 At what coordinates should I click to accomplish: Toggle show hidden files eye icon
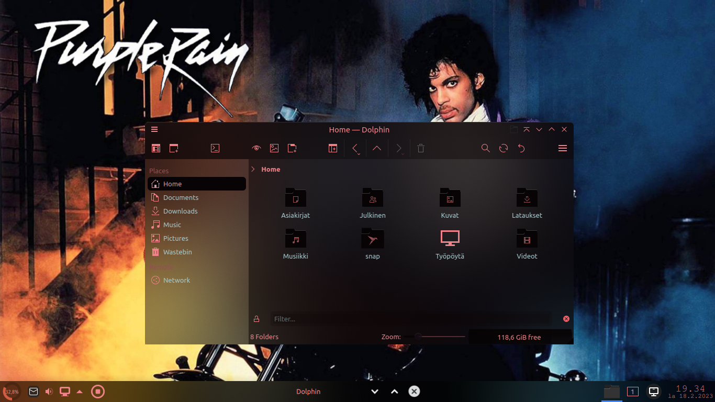coord(256,148)
